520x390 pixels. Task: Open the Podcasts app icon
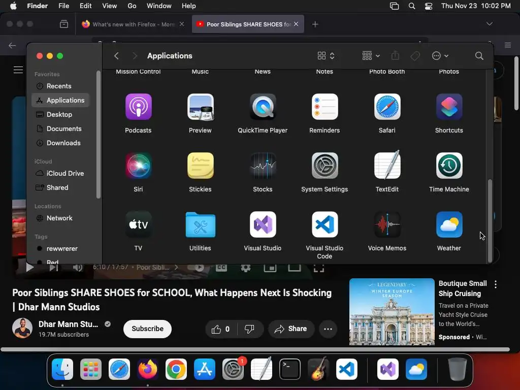tap(138, 107)
